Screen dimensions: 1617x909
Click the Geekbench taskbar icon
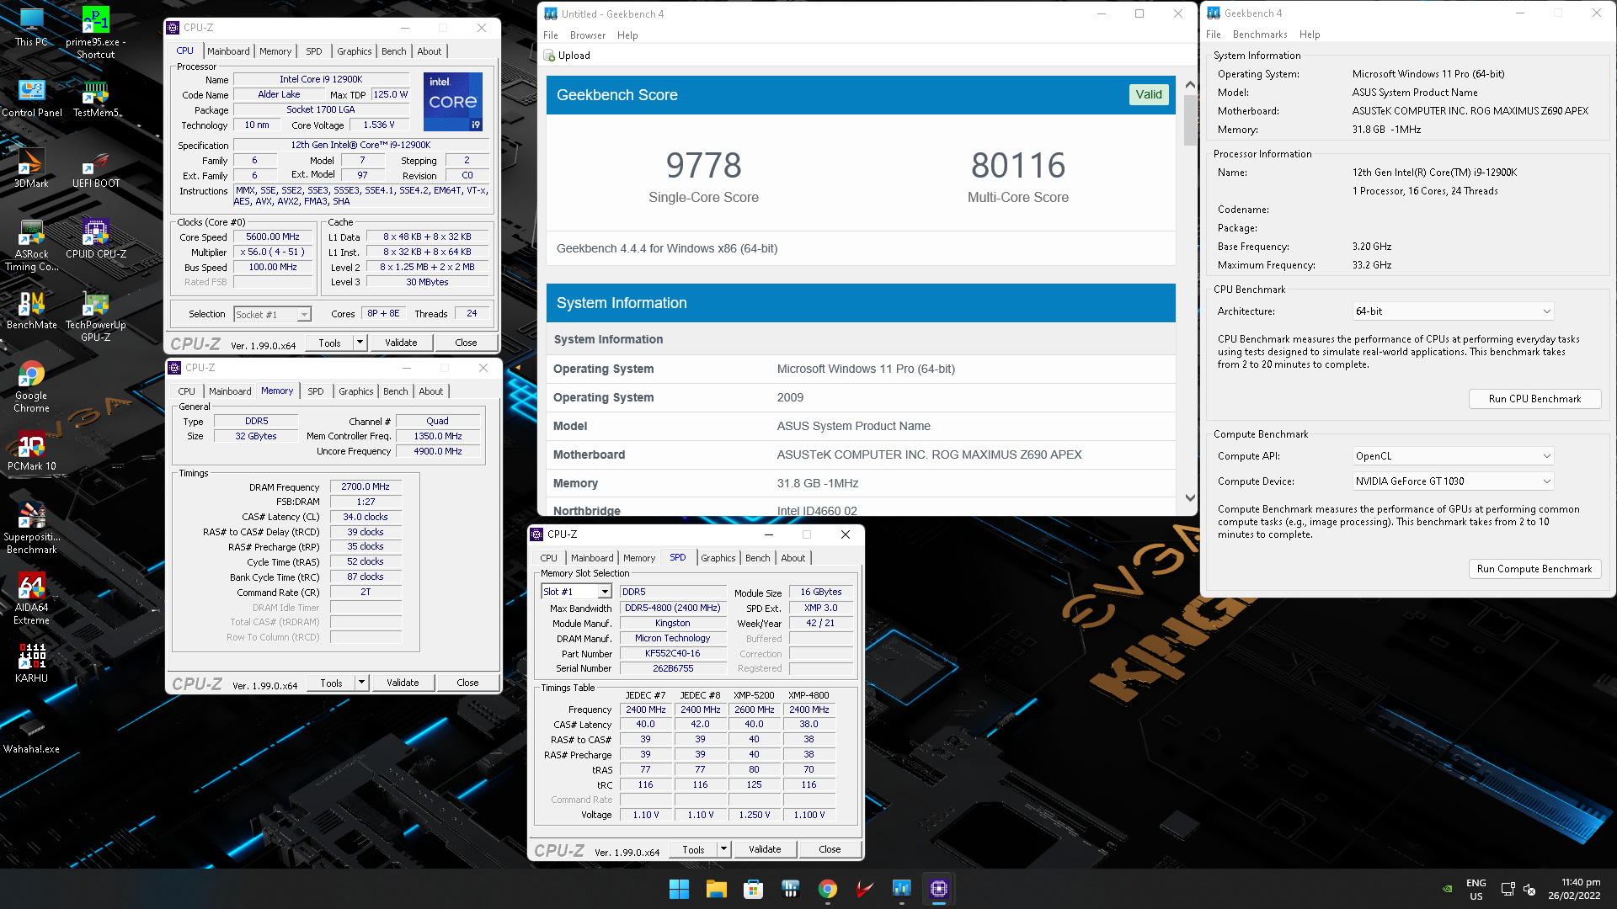(x=901, y=889)
